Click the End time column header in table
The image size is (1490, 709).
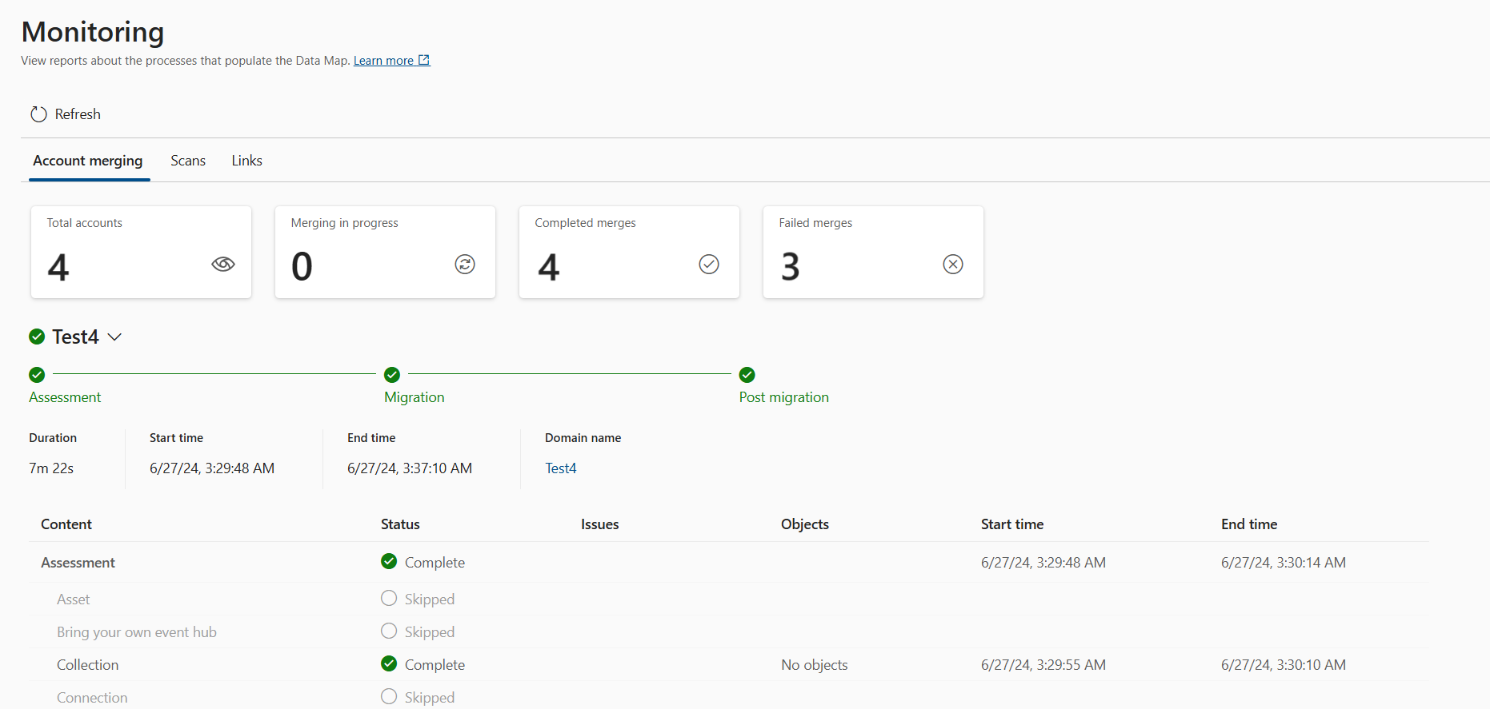[x=1249, y=524]
